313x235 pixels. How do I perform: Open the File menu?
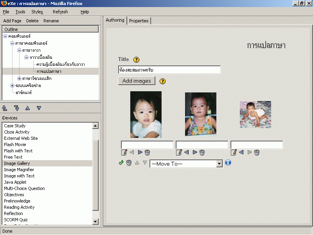[x=6, y=12]
